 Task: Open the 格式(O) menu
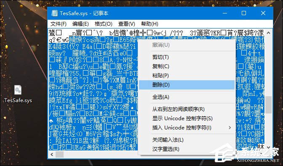click(x=104, y=24)
